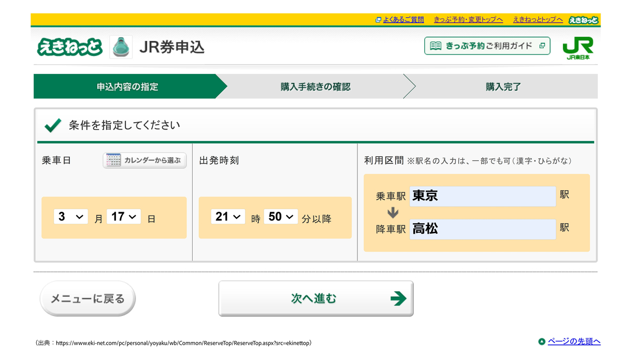Click the book icon in きっぷ予約ご利用ガイド

(436, 46)
